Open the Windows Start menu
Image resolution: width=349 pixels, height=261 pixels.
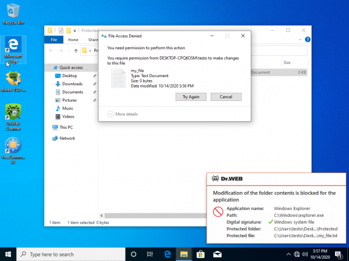(8, 254)
